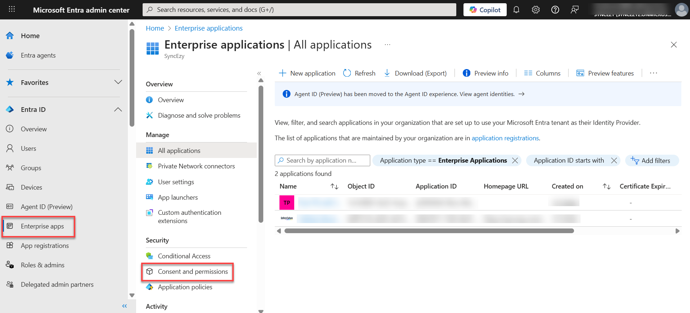Open the feedback icon in the header
This screenshot has height=313, width=690.
pos(574,10)
